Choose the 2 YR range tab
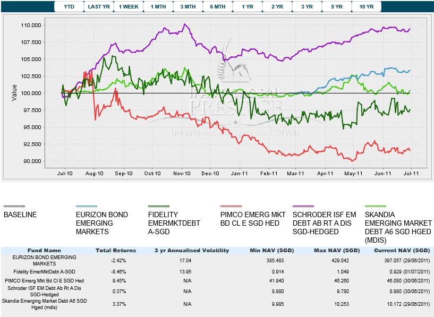The width and height of the screenshot is (434, 317). [277, 7]
